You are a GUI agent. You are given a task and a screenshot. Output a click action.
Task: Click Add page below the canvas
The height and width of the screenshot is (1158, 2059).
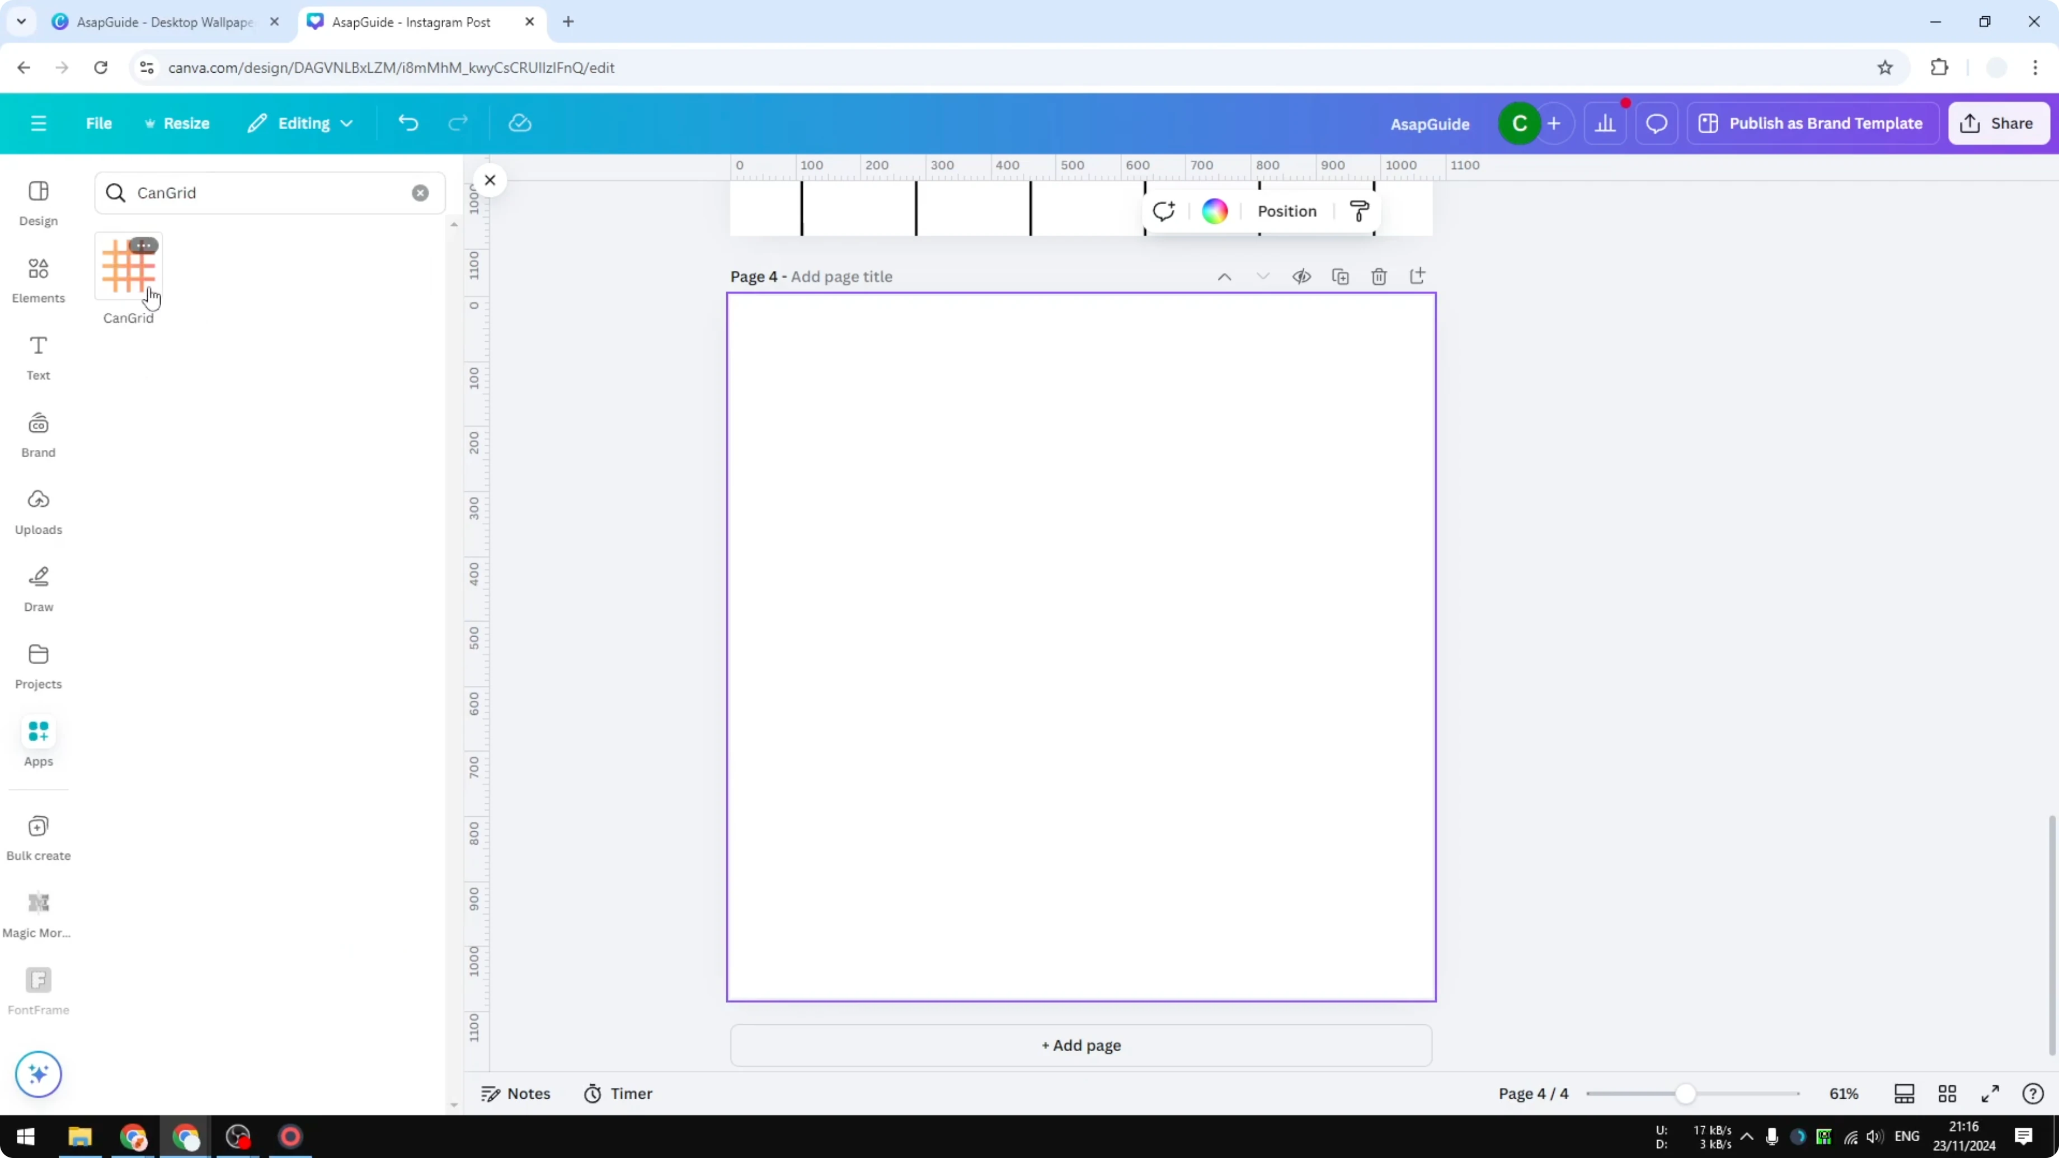[x=1080, y=1046]
